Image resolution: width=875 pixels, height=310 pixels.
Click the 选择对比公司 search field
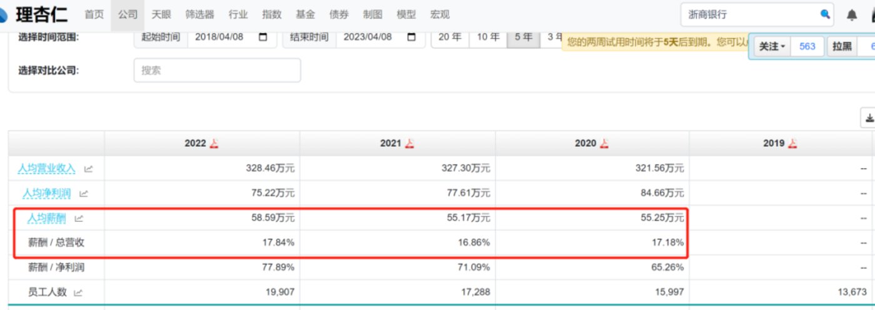click(x=217, y=71)
